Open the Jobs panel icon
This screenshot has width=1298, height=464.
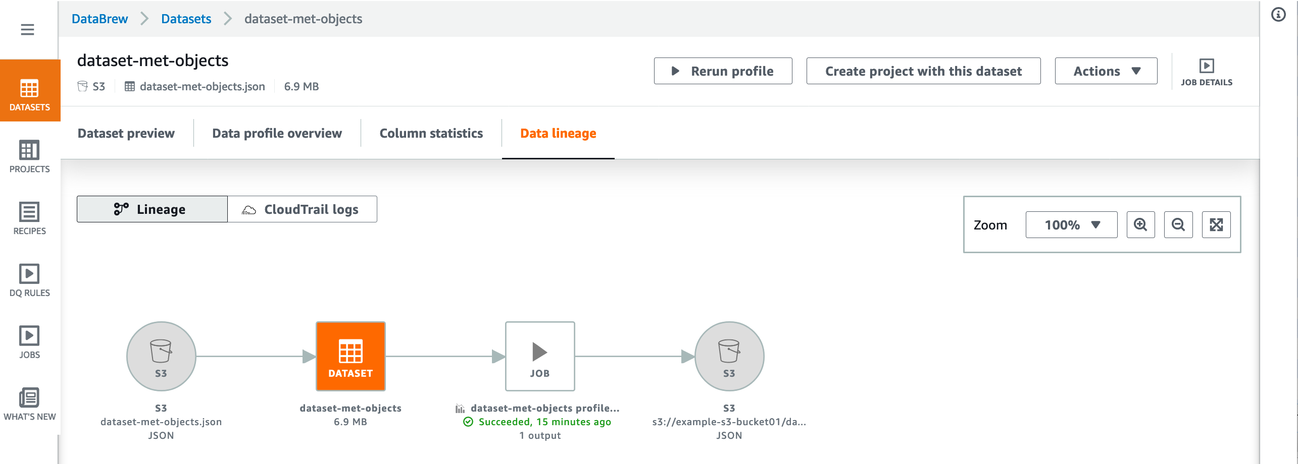click(x=29, y=341)
